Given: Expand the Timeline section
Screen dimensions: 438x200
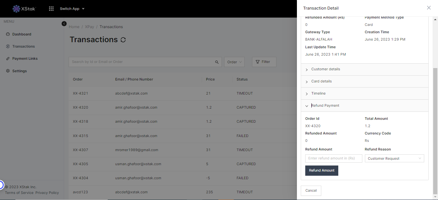Looking at the screenshot, I should (x=318, y=94).
